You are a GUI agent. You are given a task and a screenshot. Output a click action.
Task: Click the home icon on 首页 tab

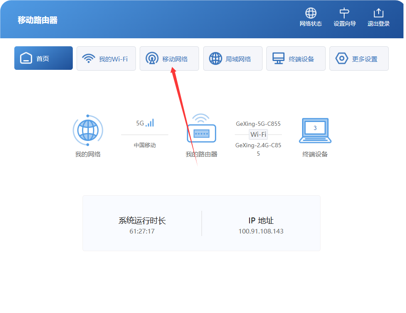tap(26, 58)
